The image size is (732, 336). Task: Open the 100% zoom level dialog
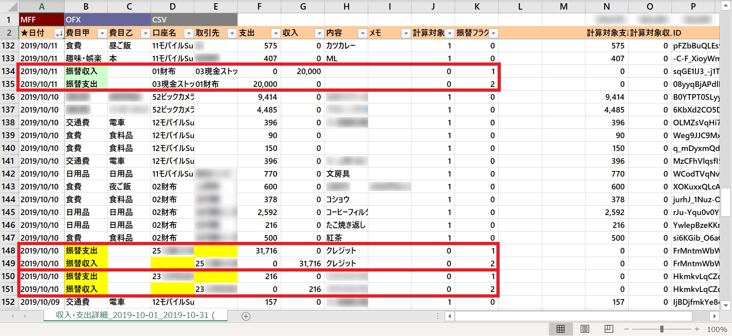click(x=717, y=329)
